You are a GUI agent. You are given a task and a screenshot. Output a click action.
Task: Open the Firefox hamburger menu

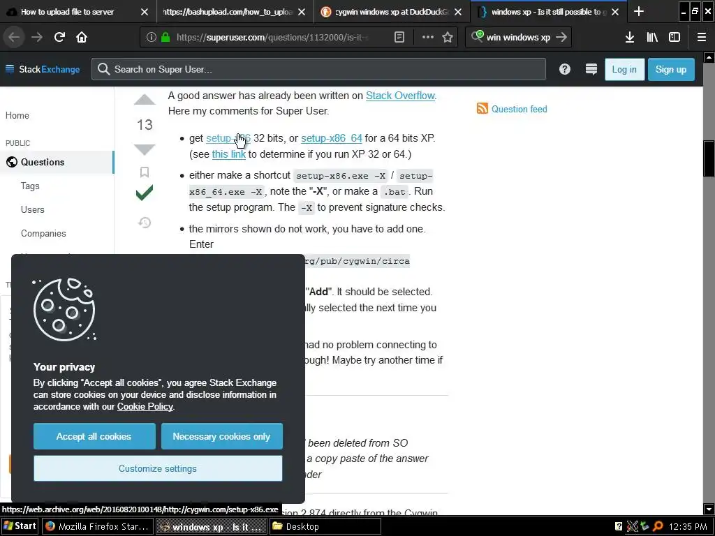point(702,38)
